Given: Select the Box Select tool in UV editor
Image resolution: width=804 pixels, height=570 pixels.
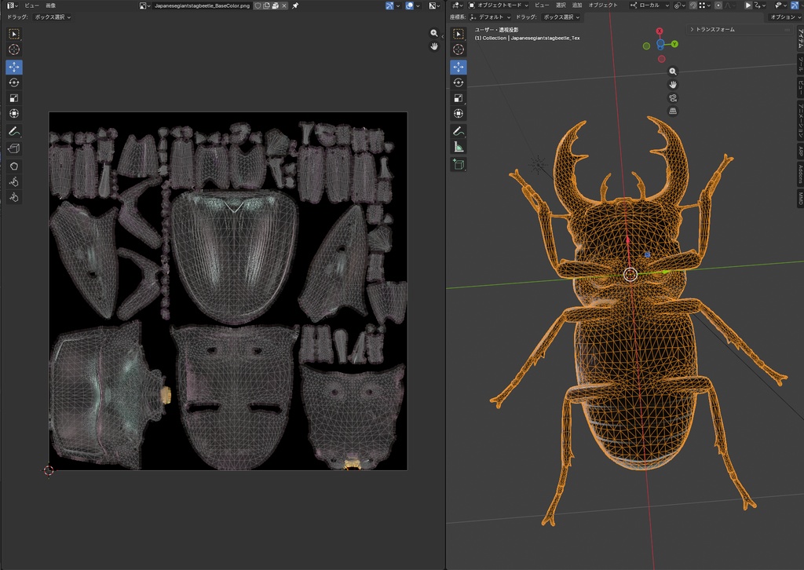Looking at the screenshot, I should (x=14, y=35).
